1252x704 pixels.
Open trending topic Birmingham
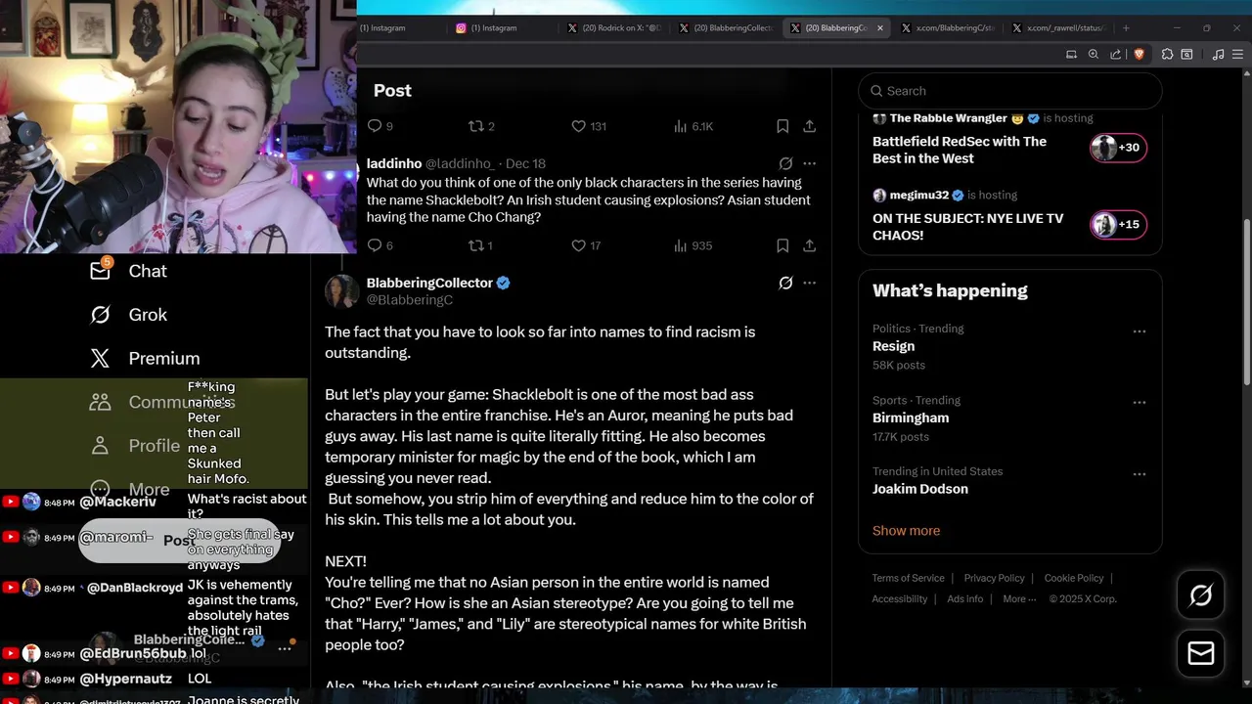pos(911,418)
